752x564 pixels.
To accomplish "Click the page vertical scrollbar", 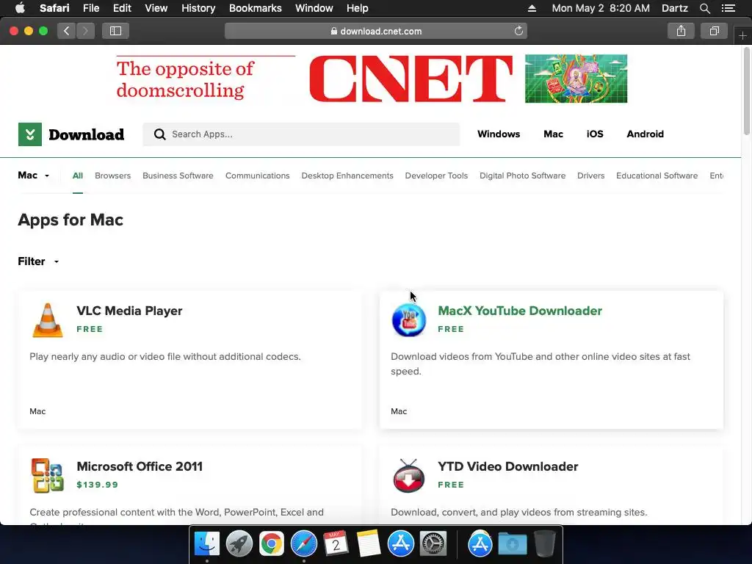I will (x=747, y=91).
